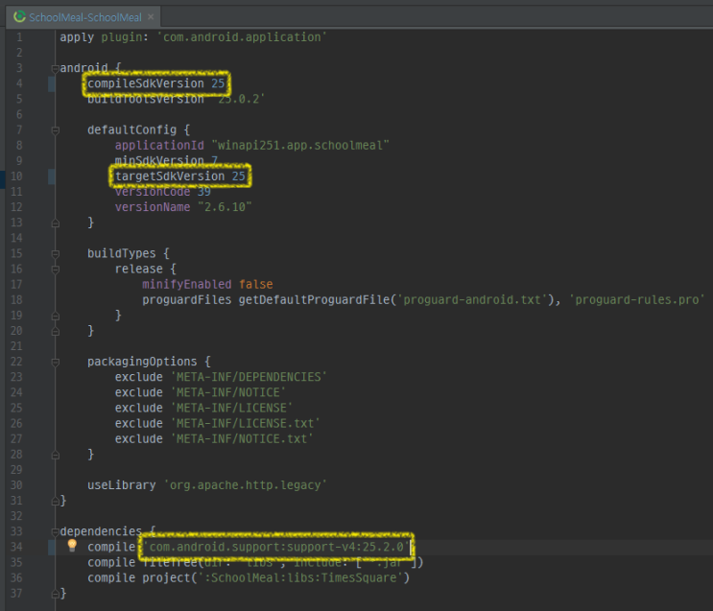713x611 pixels.
Task: Close the SchoolMeal-SchoolMeal editor tab
Action: pos(152,17)
